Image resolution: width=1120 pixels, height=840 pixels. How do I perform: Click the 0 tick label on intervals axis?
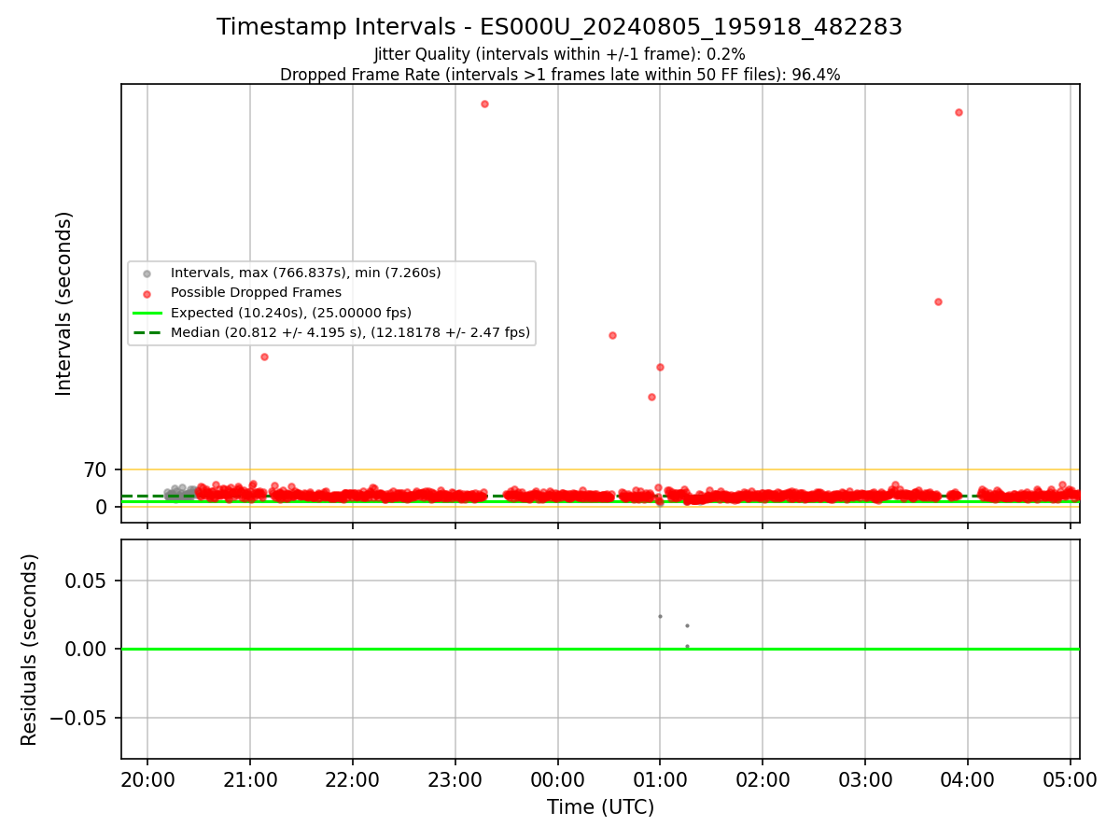click(x=104, y=507)
